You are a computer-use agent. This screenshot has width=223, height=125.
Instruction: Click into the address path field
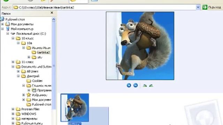coord(105,7)
